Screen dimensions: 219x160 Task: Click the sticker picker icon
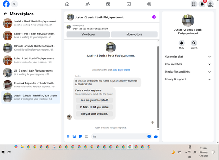tap(81, 137)
